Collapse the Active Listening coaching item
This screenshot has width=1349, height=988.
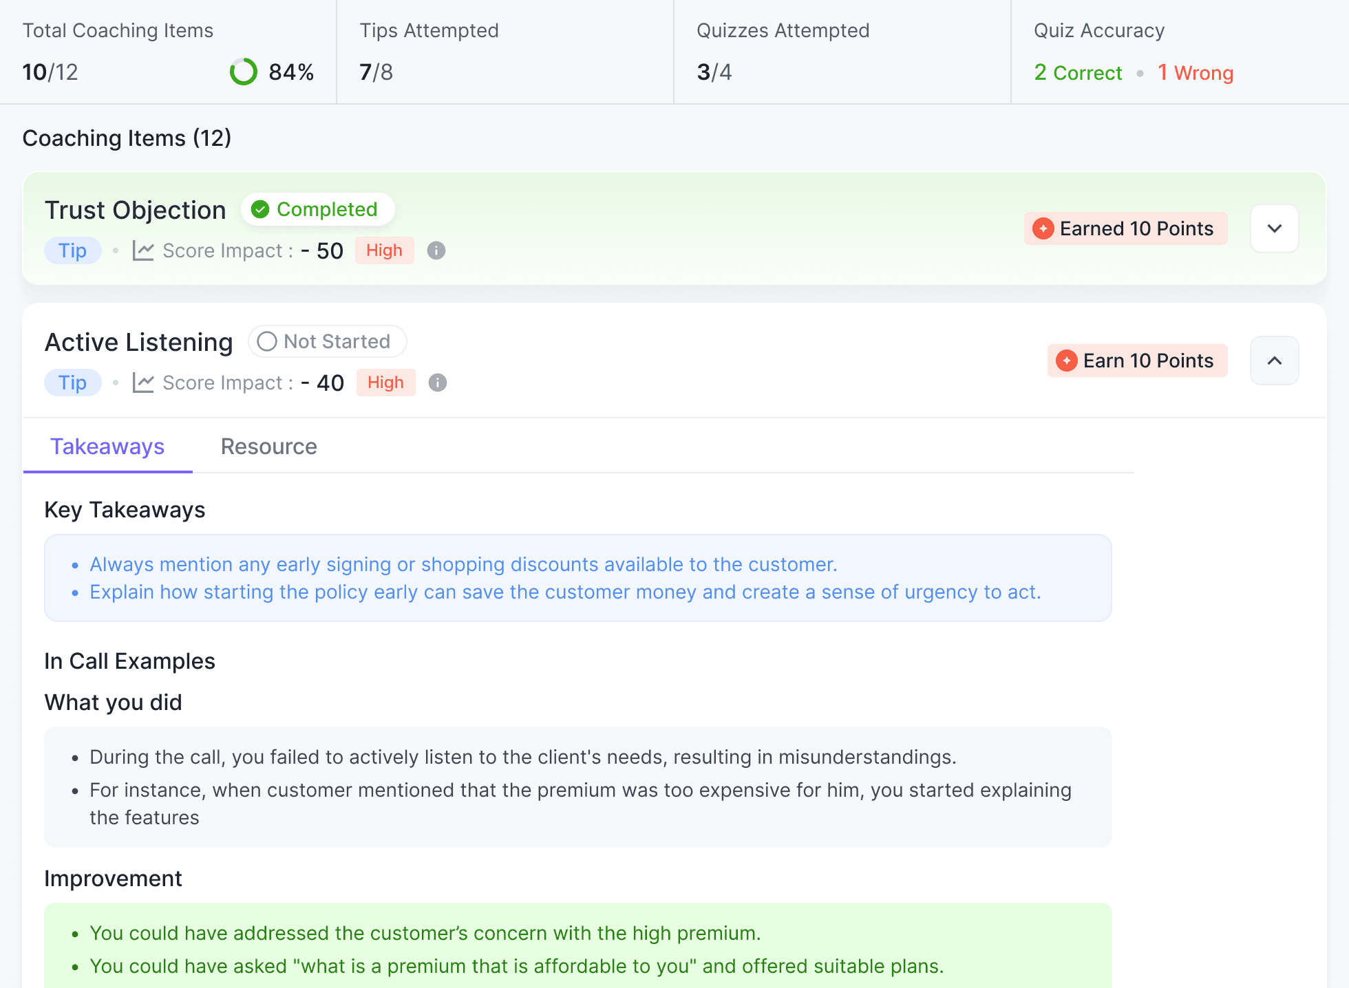click(x=1274, y=361)
